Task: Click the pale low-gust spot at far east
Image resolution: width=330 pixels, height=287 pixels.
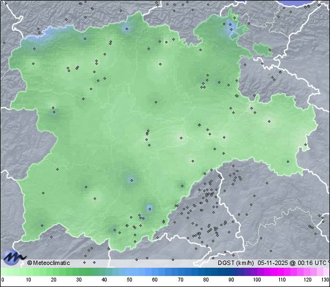Action: coord(270,122)
